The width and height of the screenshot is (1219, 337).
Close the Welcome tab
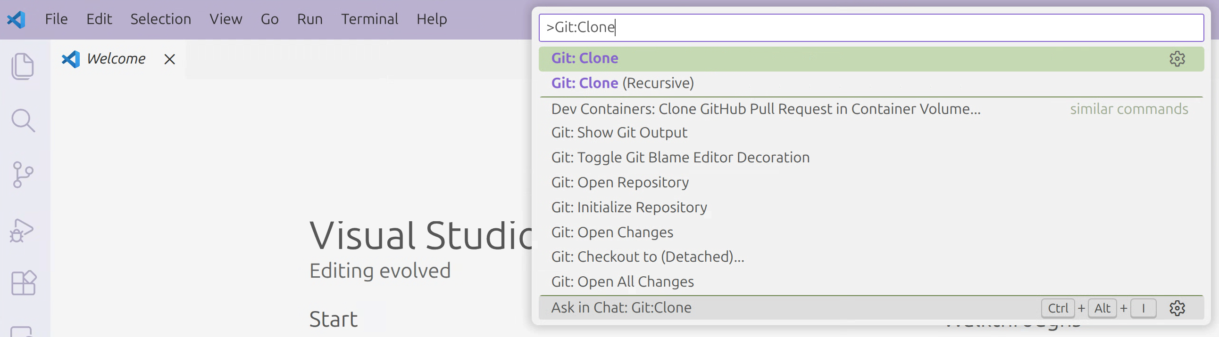(169, 59)
